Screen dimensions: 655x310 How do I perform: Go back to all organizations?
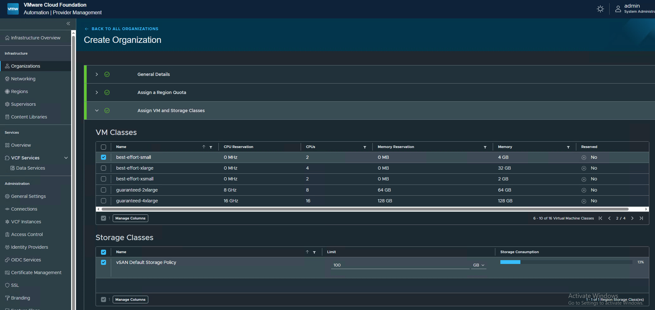(x=121, y=29)
